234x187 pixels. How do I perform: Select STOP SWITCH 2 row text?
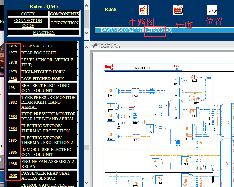(x=37, y=46)
